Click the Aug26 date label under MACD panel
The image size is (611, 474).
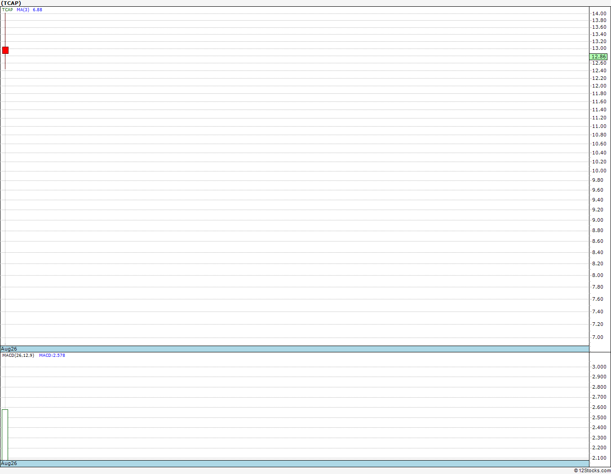[9, 463]
